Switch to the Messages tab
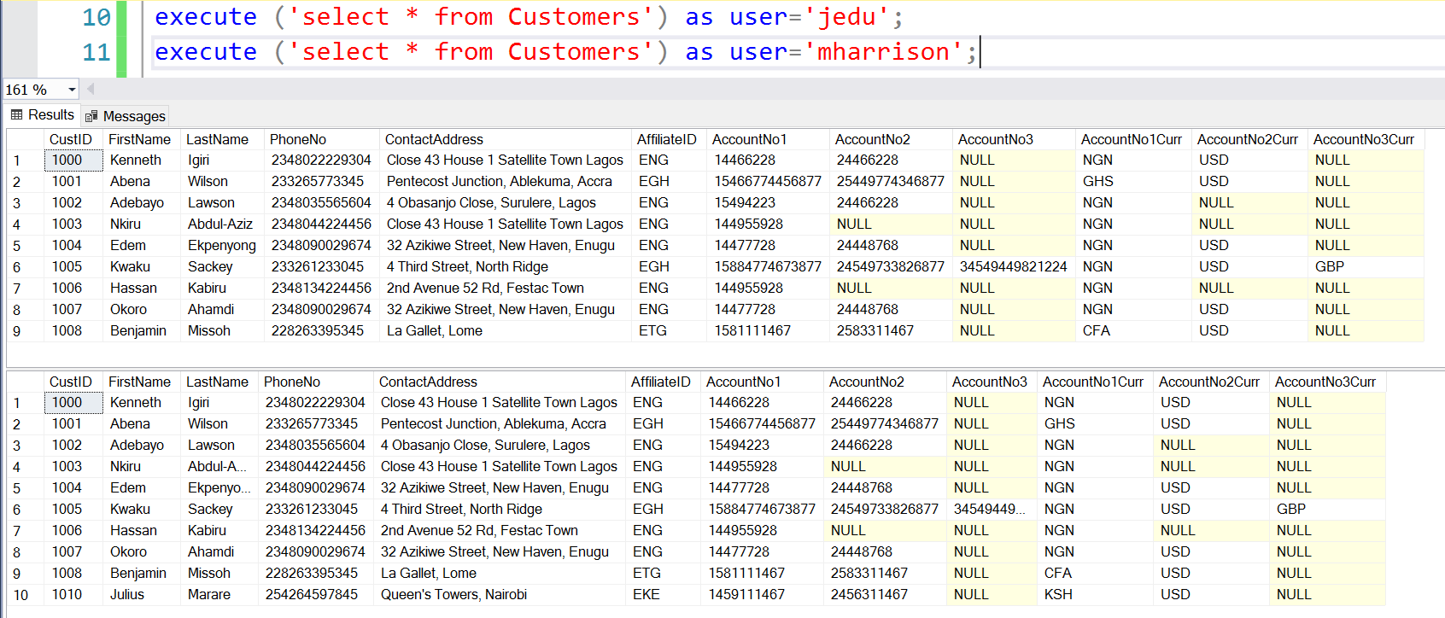The height and width of the screenshot is (618, 1445). 125,116
